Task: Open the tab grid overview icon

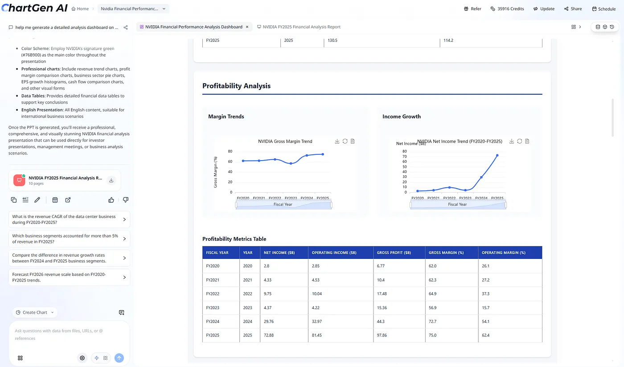Action: [573, 27]
